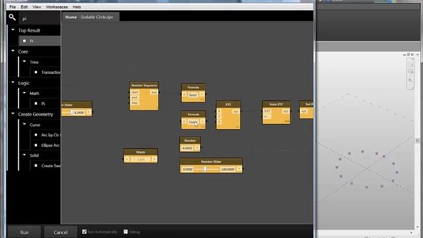Click the xyz output of XYZ node
Screen dimensions: 423x238
(236, 112)
